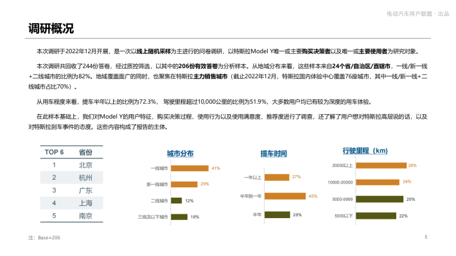
Task: Click the 提车时间 chart heading
Action: tap(274, 153)
